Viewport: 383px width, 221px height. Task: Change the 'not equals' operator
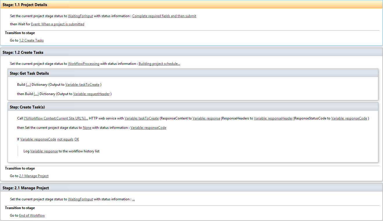(65, 139)
